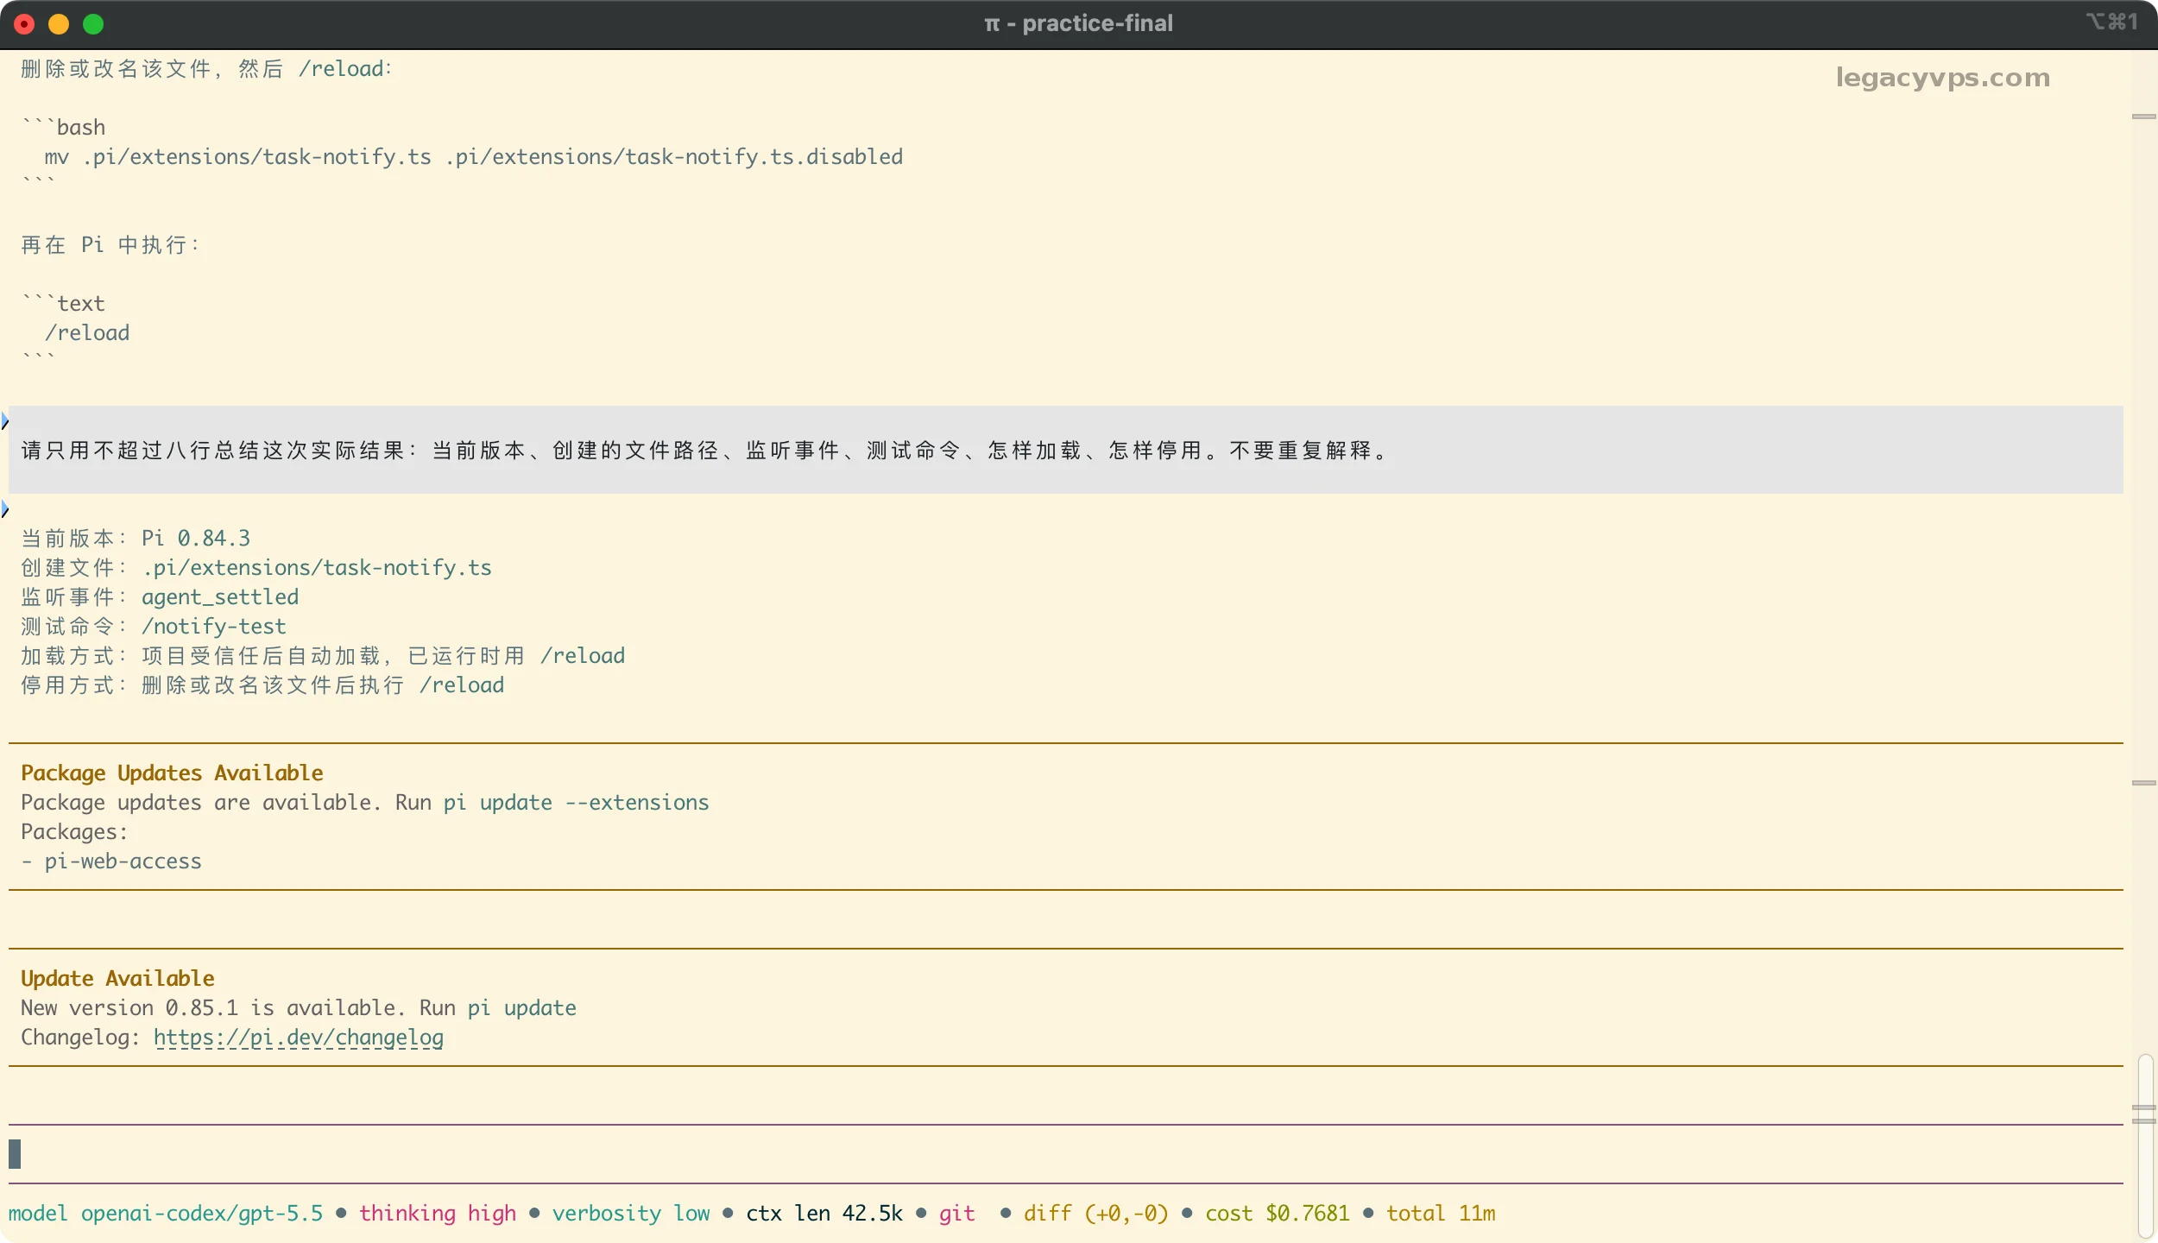This screenshot has height=1243, width=2158.
Task: Click the "verbosity low" status entry
Action: (x=631, y=1213)
